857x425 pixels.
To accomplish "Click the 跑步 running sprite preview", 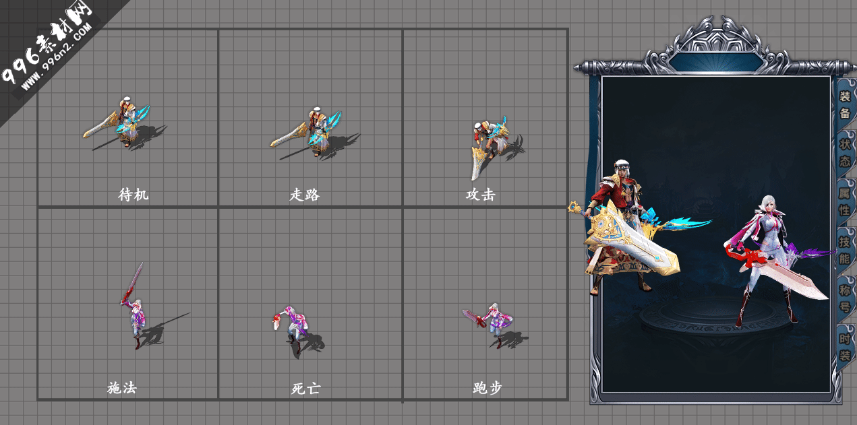I will [x=494, y=325].
